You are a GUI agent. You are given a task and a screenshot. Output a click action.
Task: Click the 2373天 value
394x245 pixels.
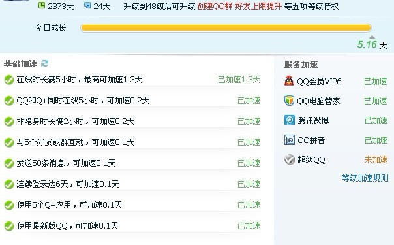tap(61, 7)
